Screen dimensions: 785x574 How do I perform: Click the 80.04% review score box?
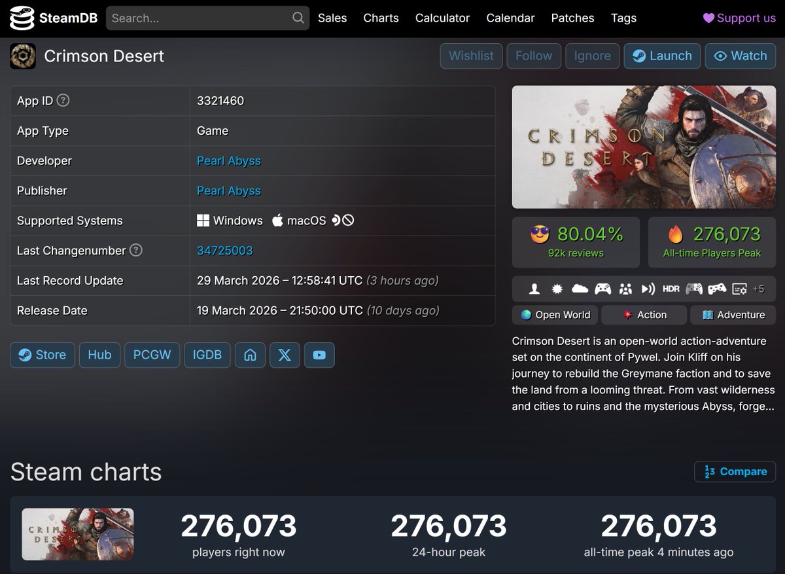576,242
